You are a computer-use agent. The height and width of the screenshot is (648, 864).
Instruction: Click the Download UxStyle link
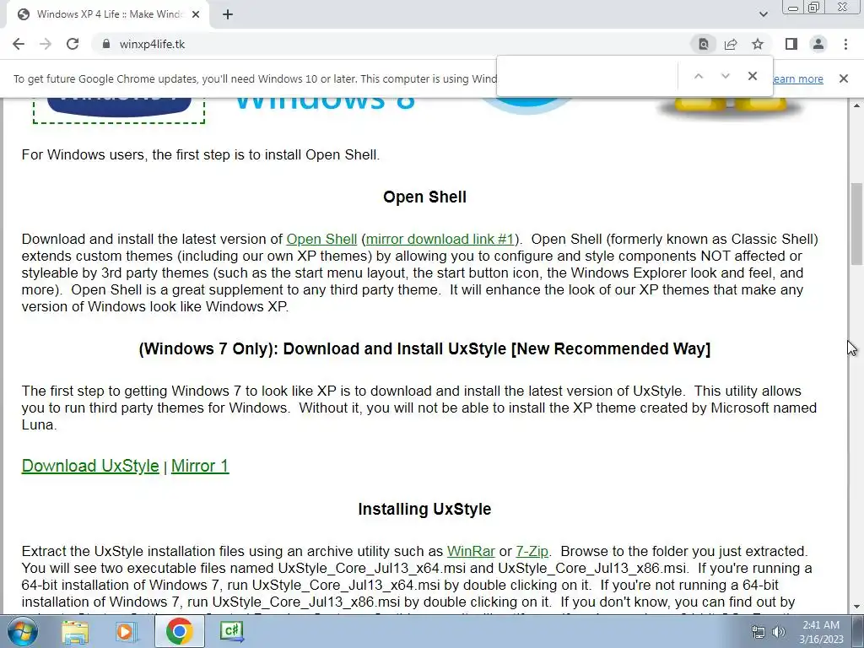(x=90, y=466)
